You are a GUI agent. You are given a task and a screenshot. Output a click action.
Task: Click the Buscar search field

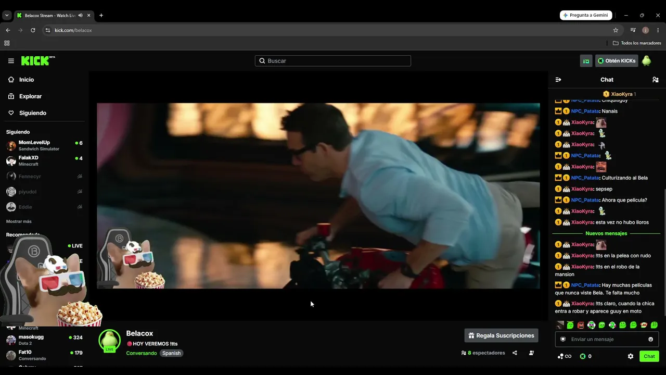point(333,61)
